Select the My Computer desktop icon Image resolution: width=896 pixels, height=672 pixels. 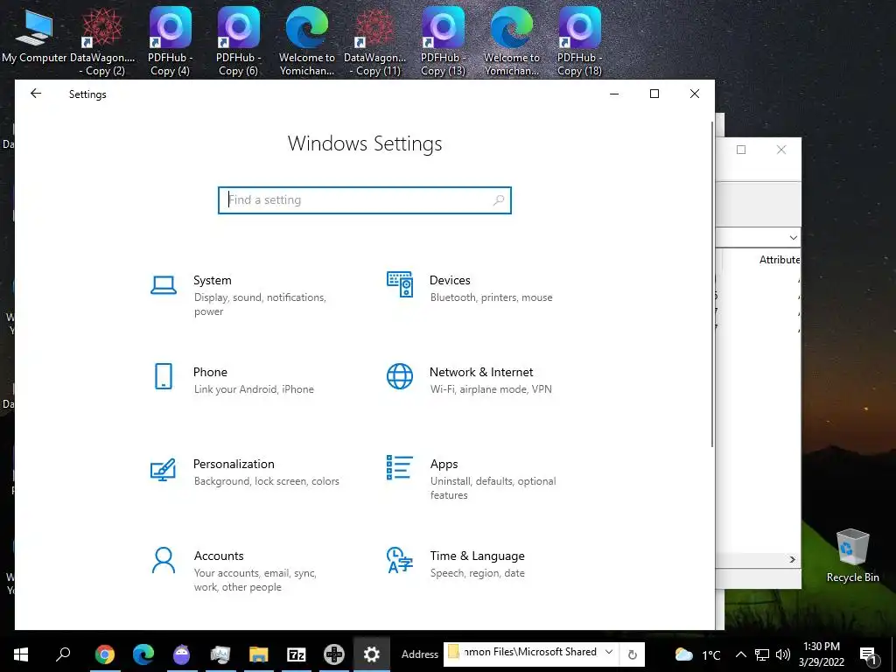pyautogui.click(x=34, y=37)
